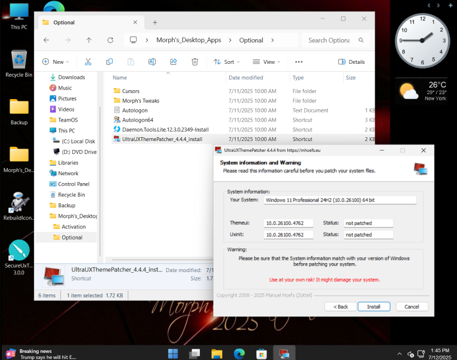Viewport: 457px width, 360px height.
Task: Close the Optional Explorer tab
Action: click(135, 22)
